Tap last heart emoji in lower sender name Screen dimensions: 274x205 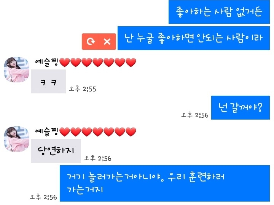tap(131, 132)
